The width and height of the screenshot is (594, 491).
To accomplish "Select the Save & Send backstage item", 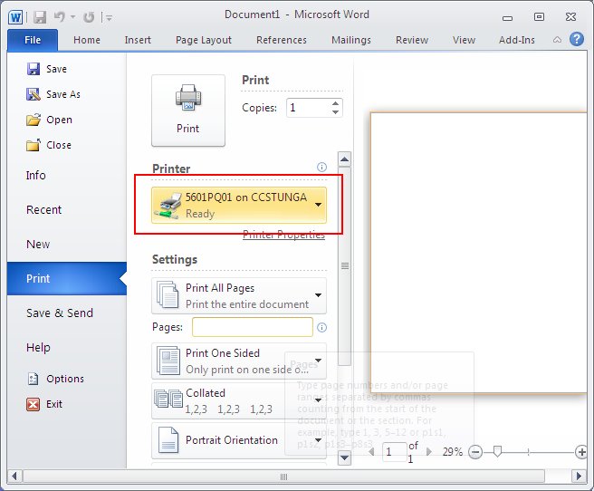I will (60, 313).
